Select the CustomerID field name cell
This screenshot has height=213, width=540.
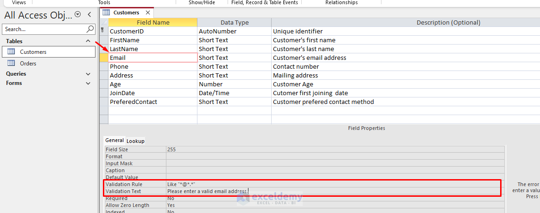(x=153, y=32)
